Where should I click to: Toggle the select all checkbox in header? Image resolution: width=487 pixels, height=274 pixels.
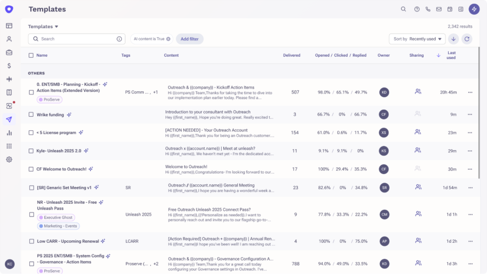click(x=31, y=55)
